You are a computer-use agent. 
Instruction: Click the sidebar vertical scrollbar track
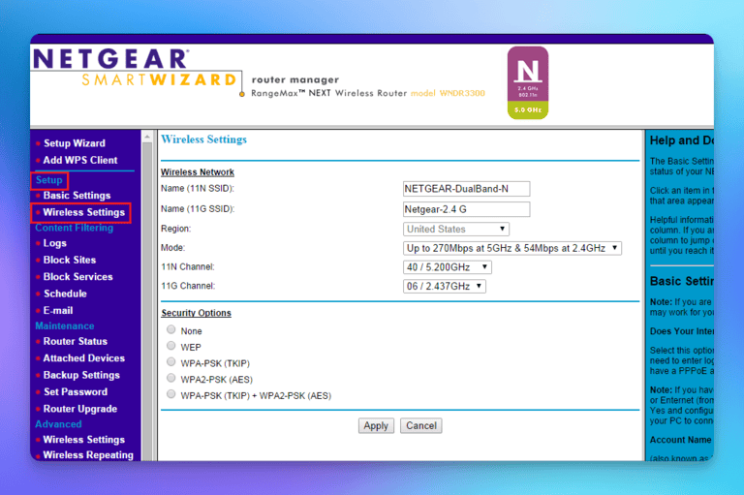click(x=147, y=301)
